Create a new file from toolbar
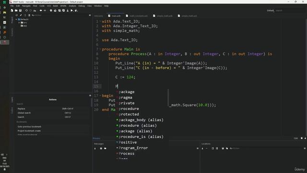 [x=12, y=11]
